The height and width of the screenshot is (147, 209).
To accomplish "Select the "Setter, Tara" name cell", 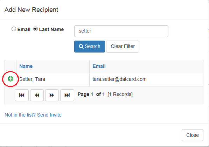I will pos(53,79).
